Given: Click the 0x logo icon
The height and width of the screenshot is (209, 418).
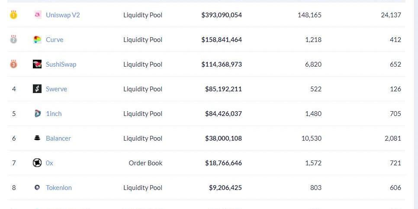Looking at the screenshot, I should tap(37, 163).
